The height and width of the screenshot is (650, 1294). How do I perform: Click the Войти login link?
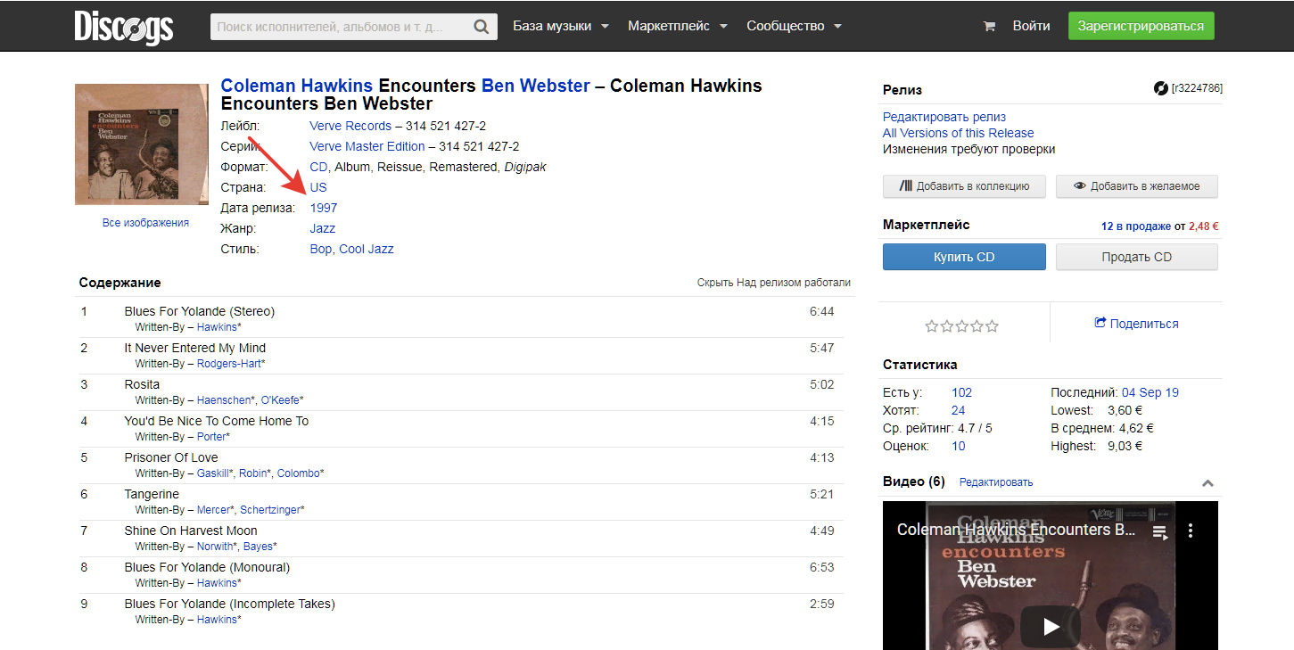coord(1031,26)
